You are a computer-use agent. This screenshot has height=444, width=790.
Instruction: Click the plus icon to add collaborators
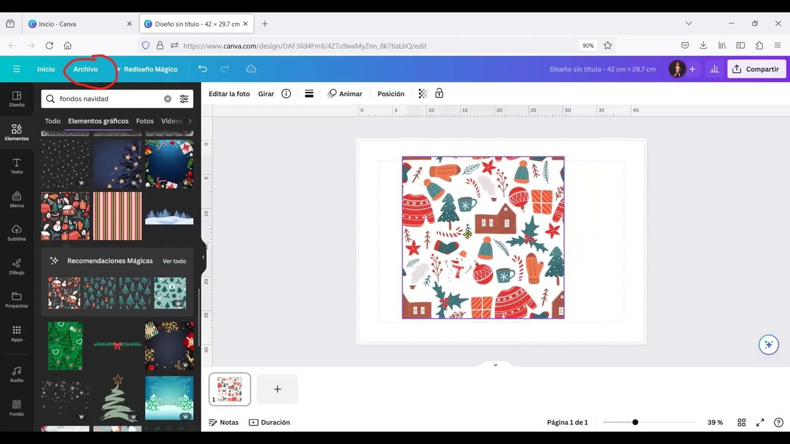pyautogui.click(x=692, y=69)
